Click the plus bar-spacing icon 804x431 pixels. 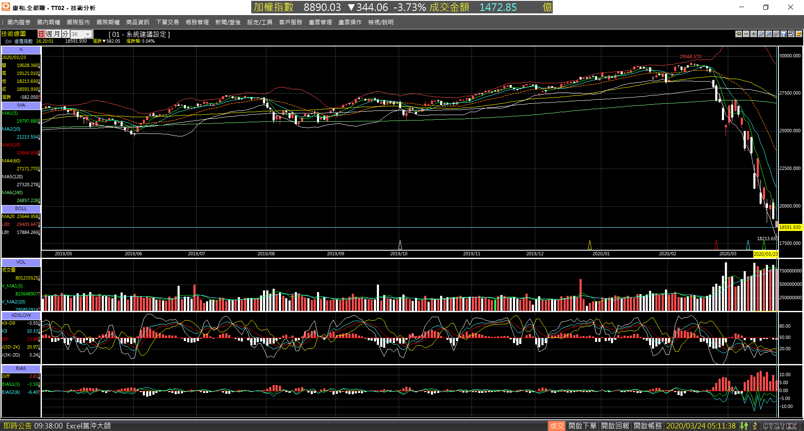coord(754,34)
